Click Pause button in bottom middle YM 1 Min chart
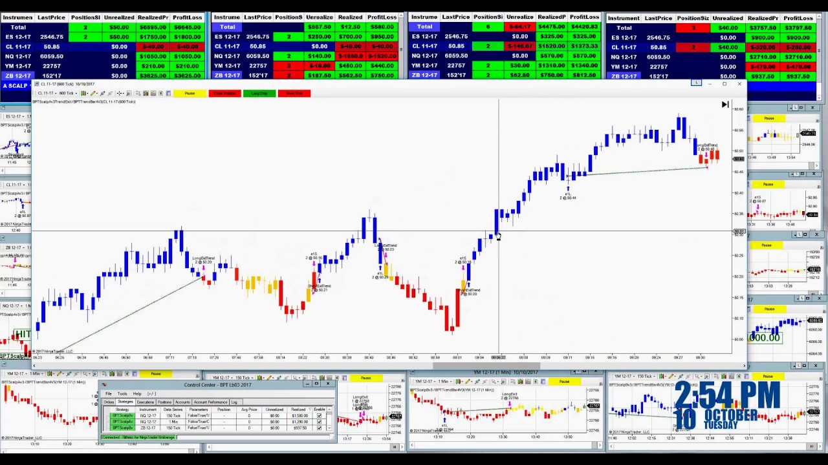 tap(564, 382)
